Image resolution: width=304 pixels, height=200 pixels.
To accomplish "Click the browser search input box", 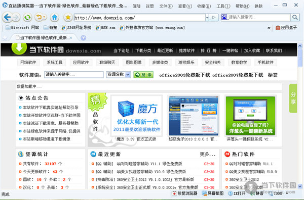I will click(x=259, y=17).
